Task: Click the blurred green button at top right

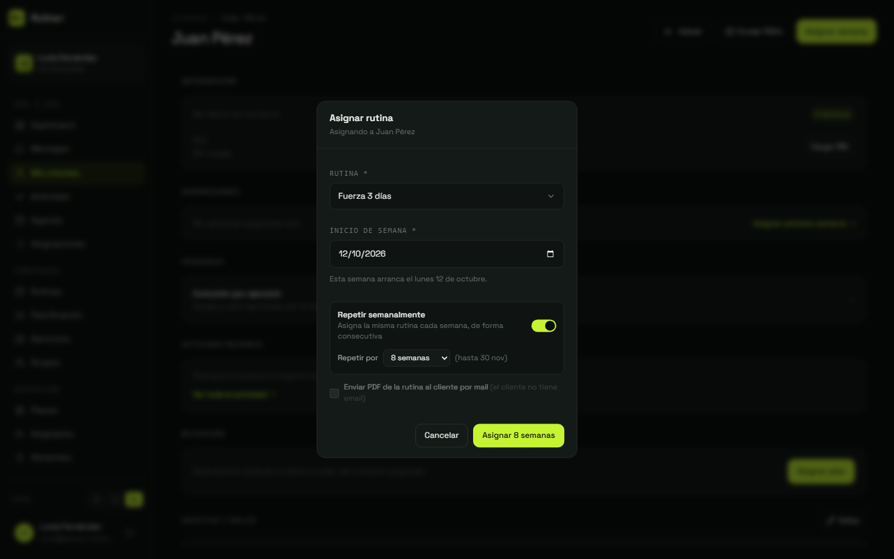Action: click(836, 31)
